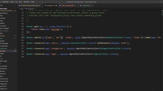Click the PHP icon in the breadcrumb bar
This screenshot has height=91, width=163.
(26, 9)
